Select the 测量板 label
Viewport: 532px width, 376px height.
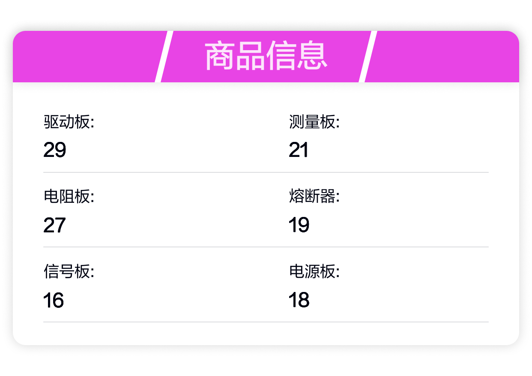click(x=314, y=122)
